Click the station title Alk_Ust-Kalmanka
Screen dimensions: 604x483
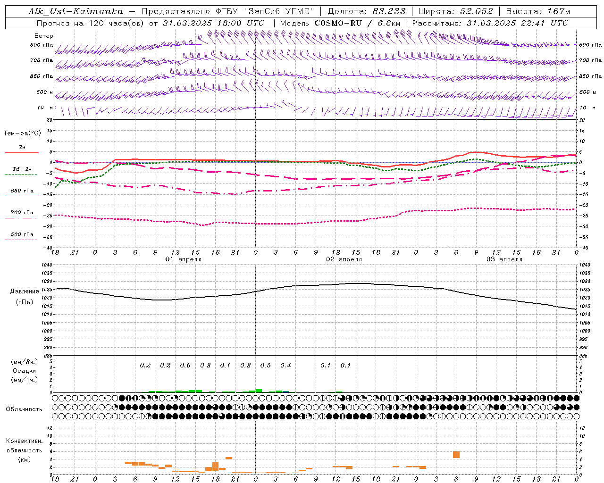[76, 11]
